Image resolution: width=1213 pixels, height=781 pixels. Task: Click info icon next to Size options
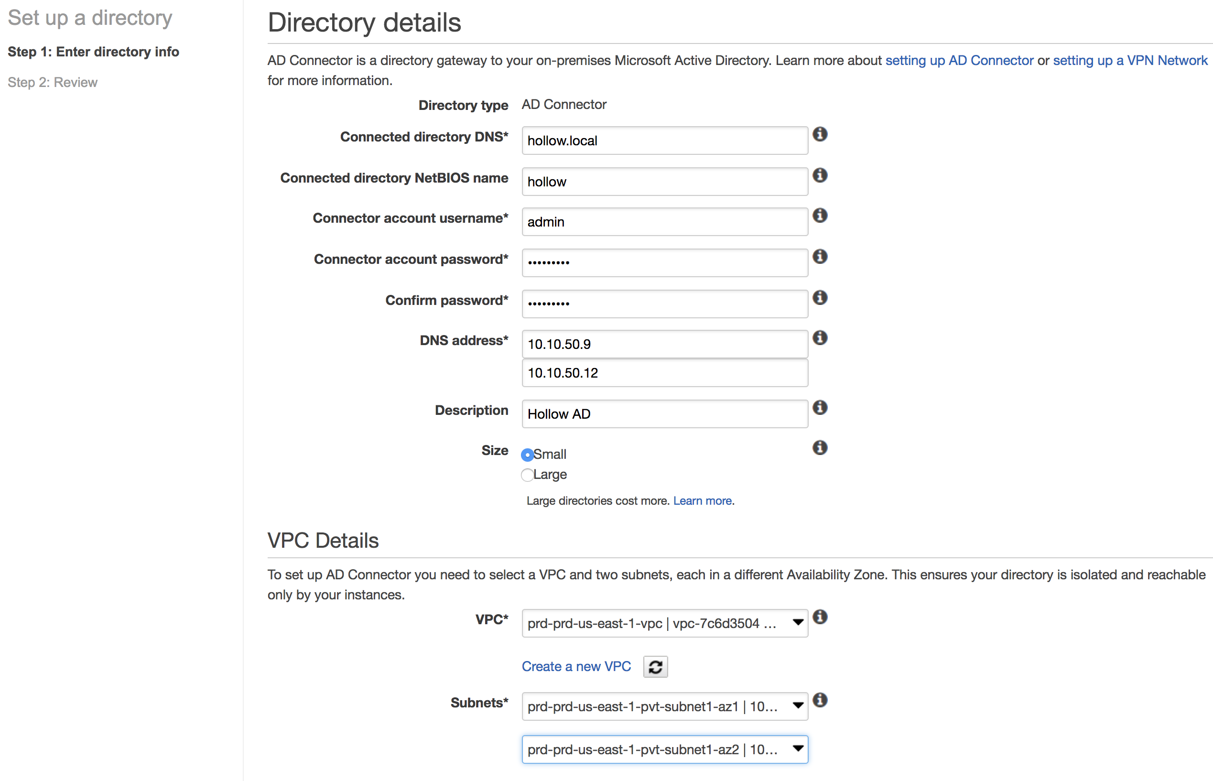820,448
